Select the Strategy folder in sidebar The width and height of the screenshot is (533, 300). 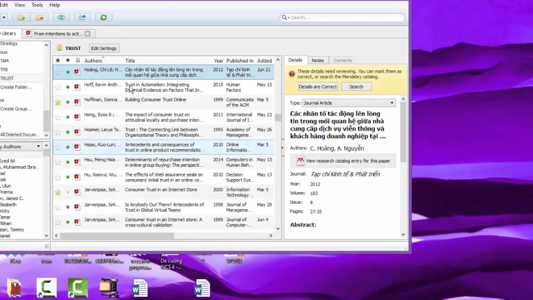tap(9, 43)
